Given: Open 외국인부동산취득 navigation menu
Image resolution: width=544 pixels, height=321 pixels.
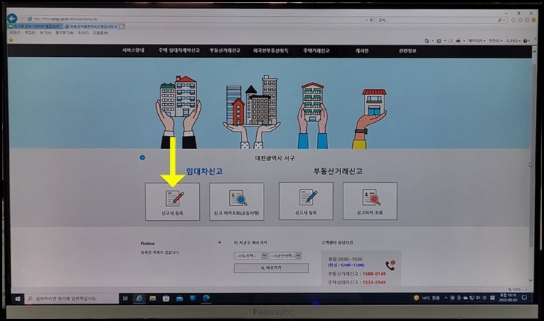Looking at the screenshot, I should pyautogui.click(x=271, y=50).
